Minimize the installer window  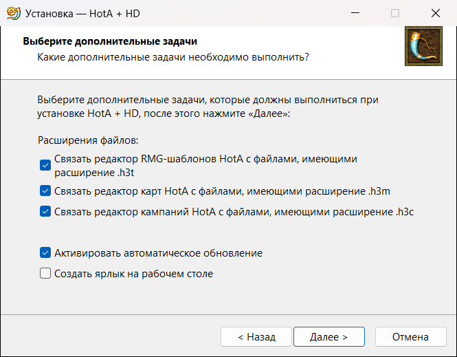[x=355, y=13]
